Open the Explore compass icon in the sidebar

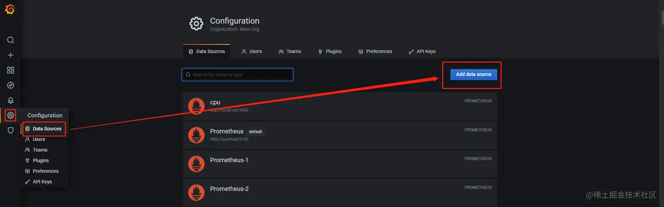pyautogui.click(x=11, y=85)
